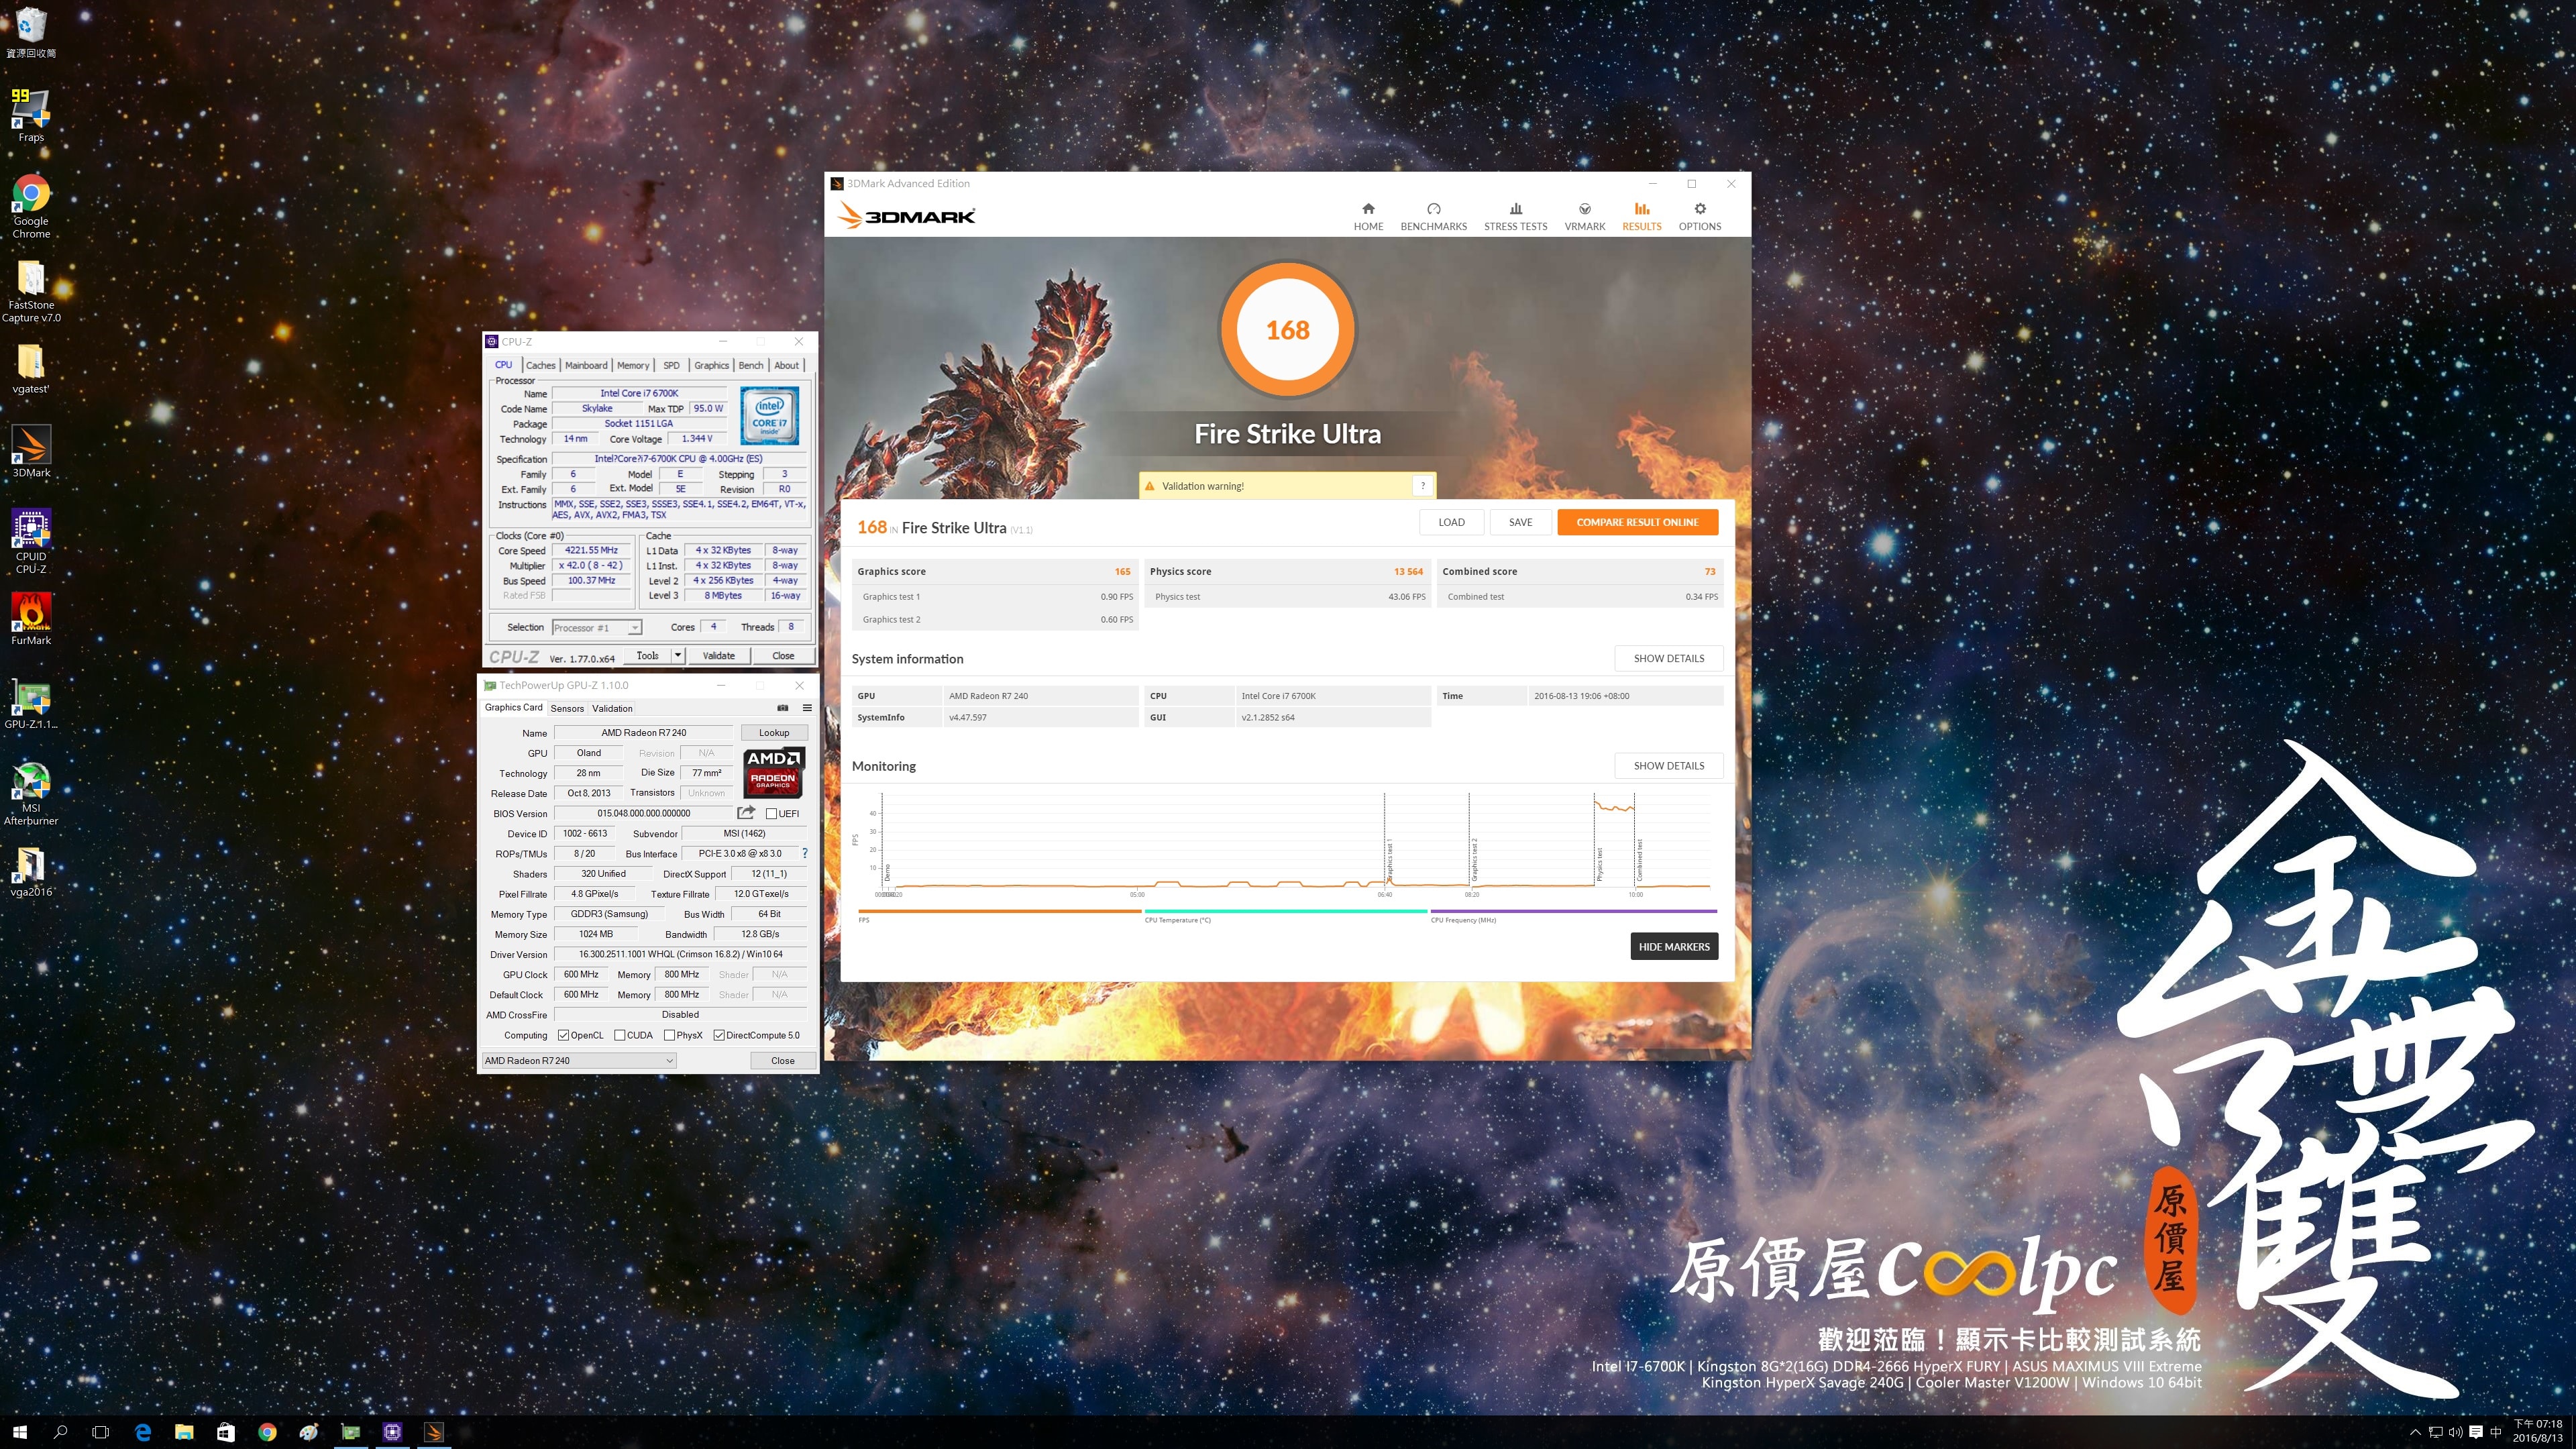Switch to Mainboard tab in CPU-Z

tap(586, 365)
